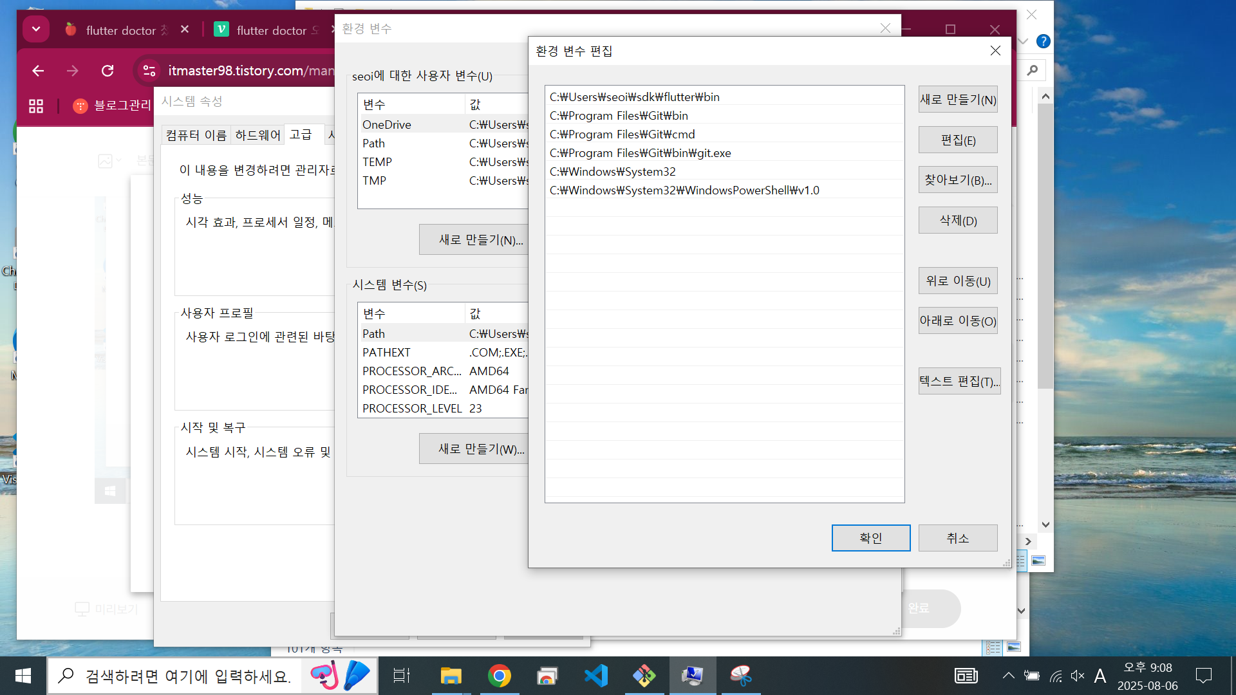Open Visual Studio Code from taskbar
The image size is (1236, 695).
(595, 676)
